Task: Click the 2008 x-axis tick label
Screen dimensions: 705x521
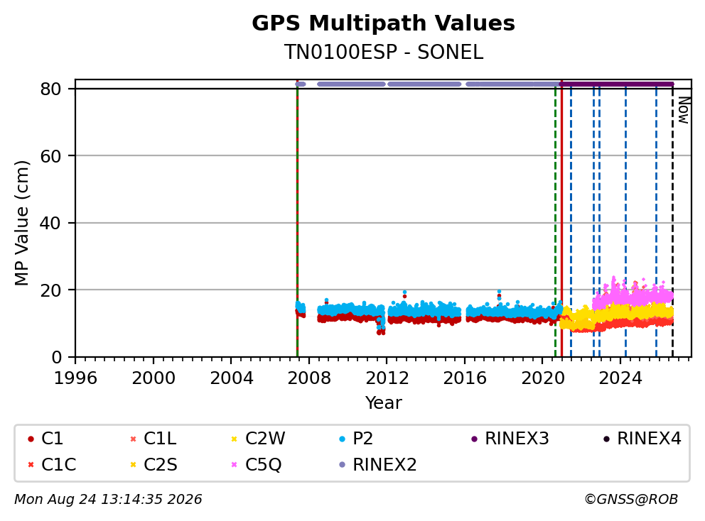Action: click(x=309, y=378)
